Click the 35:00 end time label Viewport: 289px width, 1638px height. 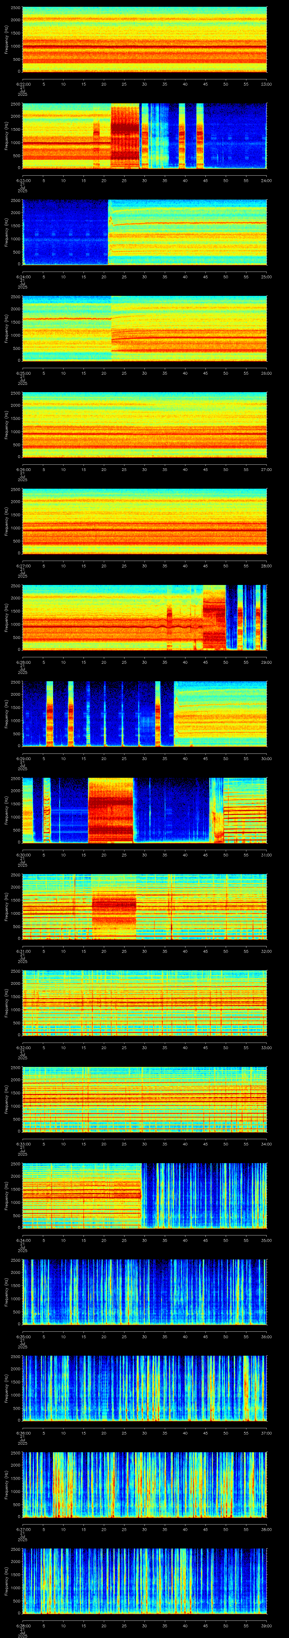click(266, 1240)
